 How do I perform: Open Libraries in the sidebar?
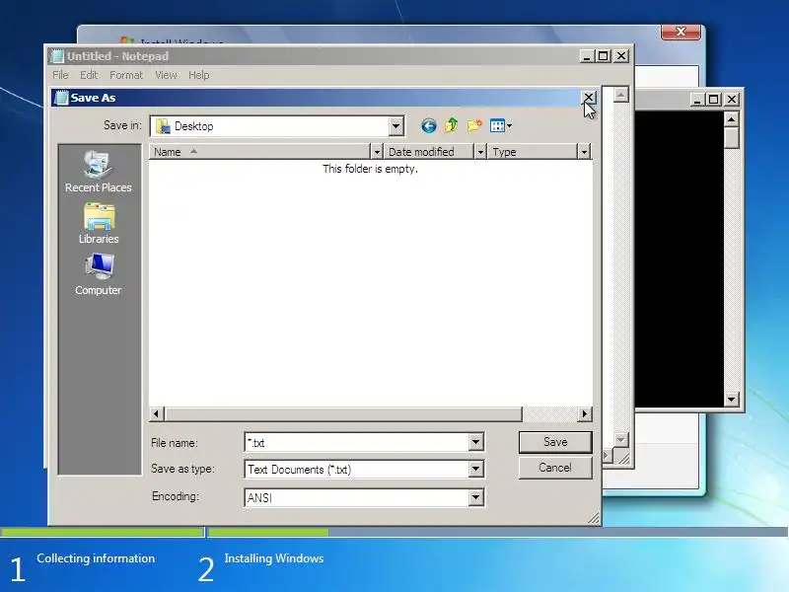[x=99, y=224]
